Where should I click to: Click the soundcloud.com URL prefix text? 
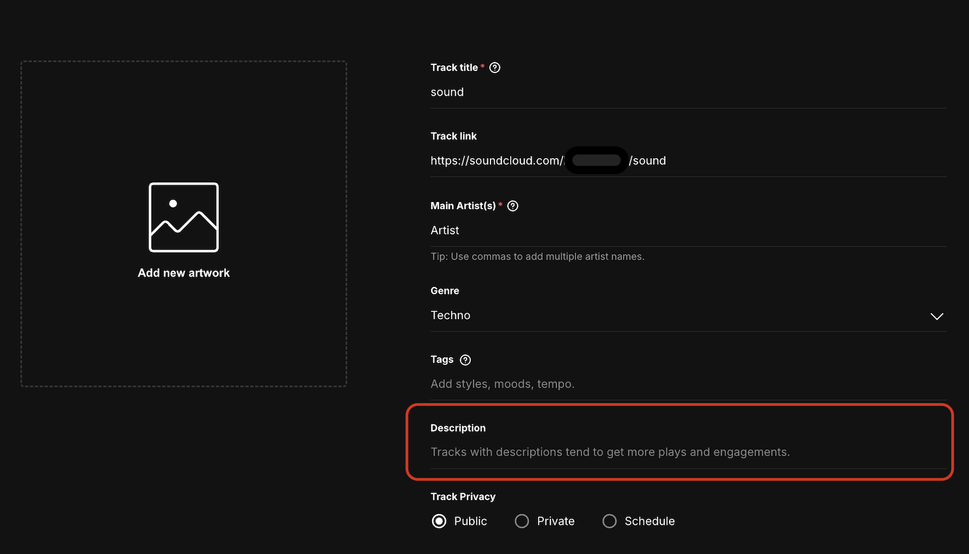[496, 161]
